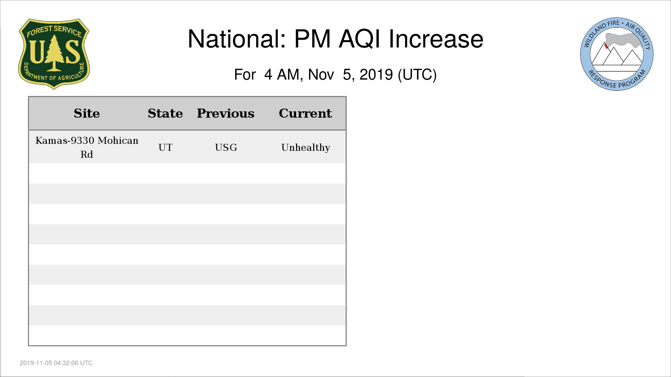Select the Previous column header
Image resolution: width=671 pixels, height=377 pixels.
point(226,113)
